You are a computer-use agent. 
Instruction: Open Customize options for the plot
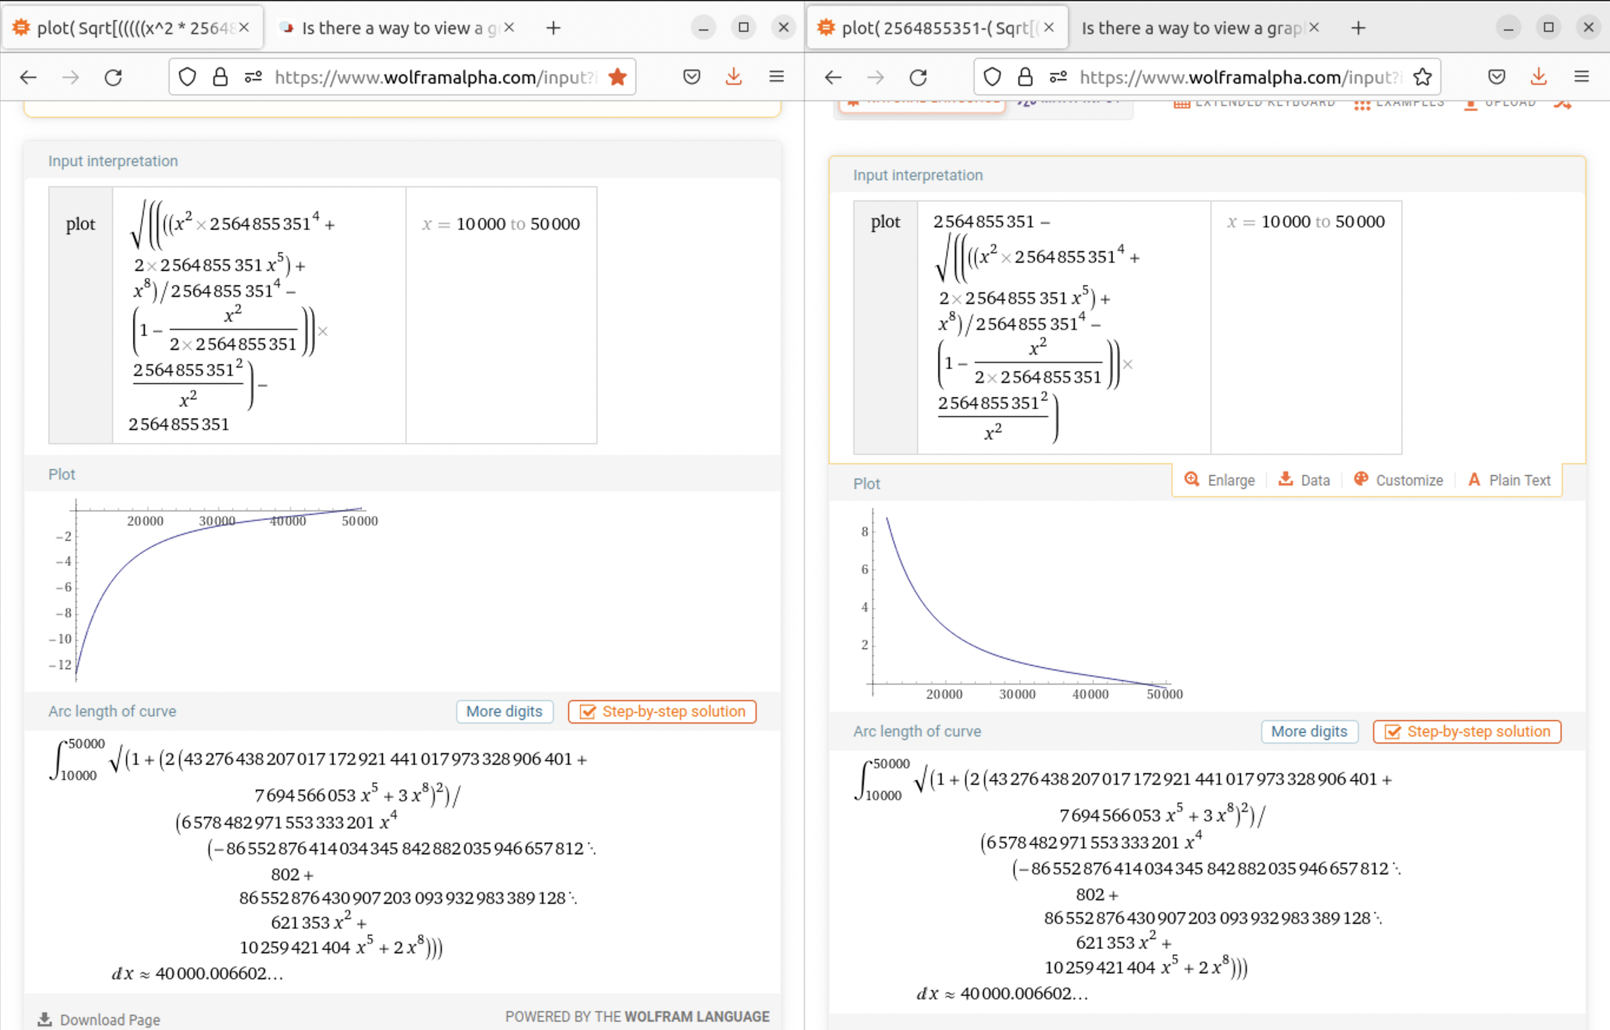[x=1398, y=480]
